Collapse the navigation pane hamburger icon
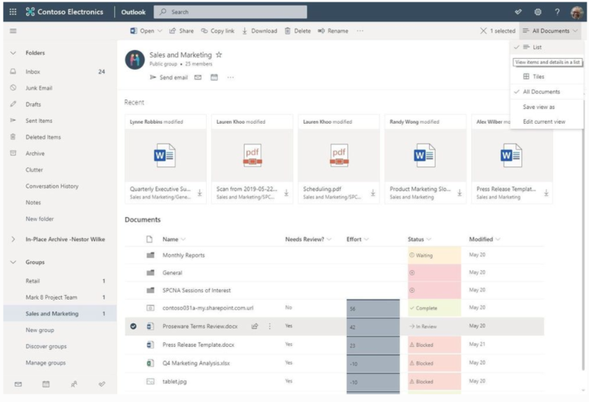This screenshot has height=402, width=589. click(13, 31)
